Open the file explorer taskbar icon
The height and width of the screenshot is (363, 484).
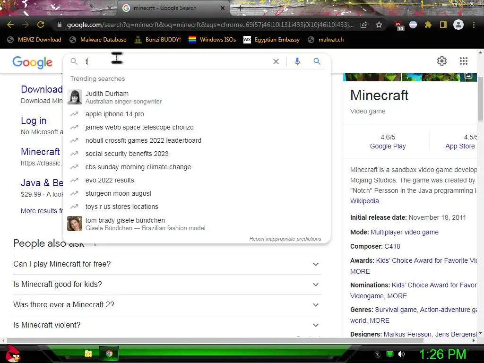pos(88,354)
